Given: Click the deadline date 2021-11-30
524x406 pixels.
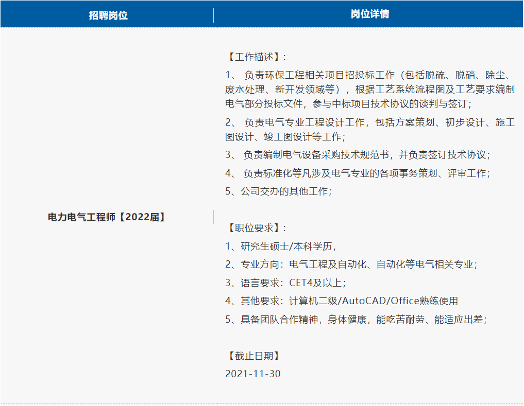Looking at the screenshot, I should pos(253,374).
